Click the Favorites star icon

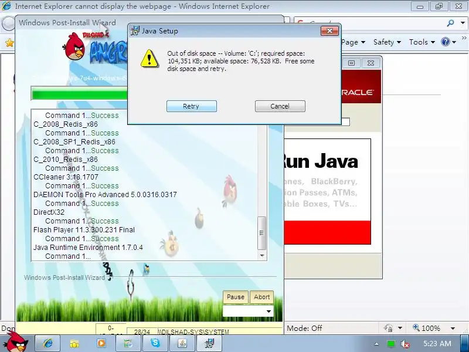point(9,43)
